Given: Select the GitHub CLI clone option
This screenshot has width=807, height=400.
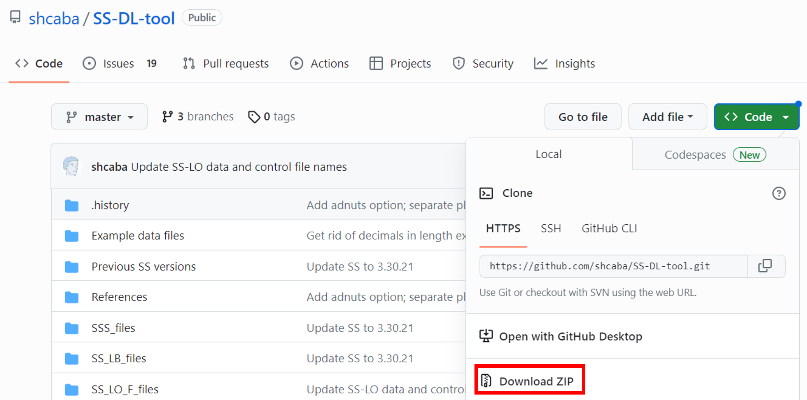Looking at the screenshot, I should click(609, 228).
